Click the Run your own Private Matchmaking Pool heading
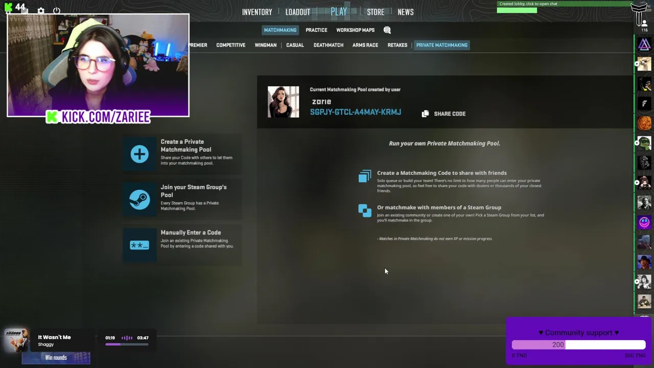Viewport: 654px width, 368px height. [445, 144]
